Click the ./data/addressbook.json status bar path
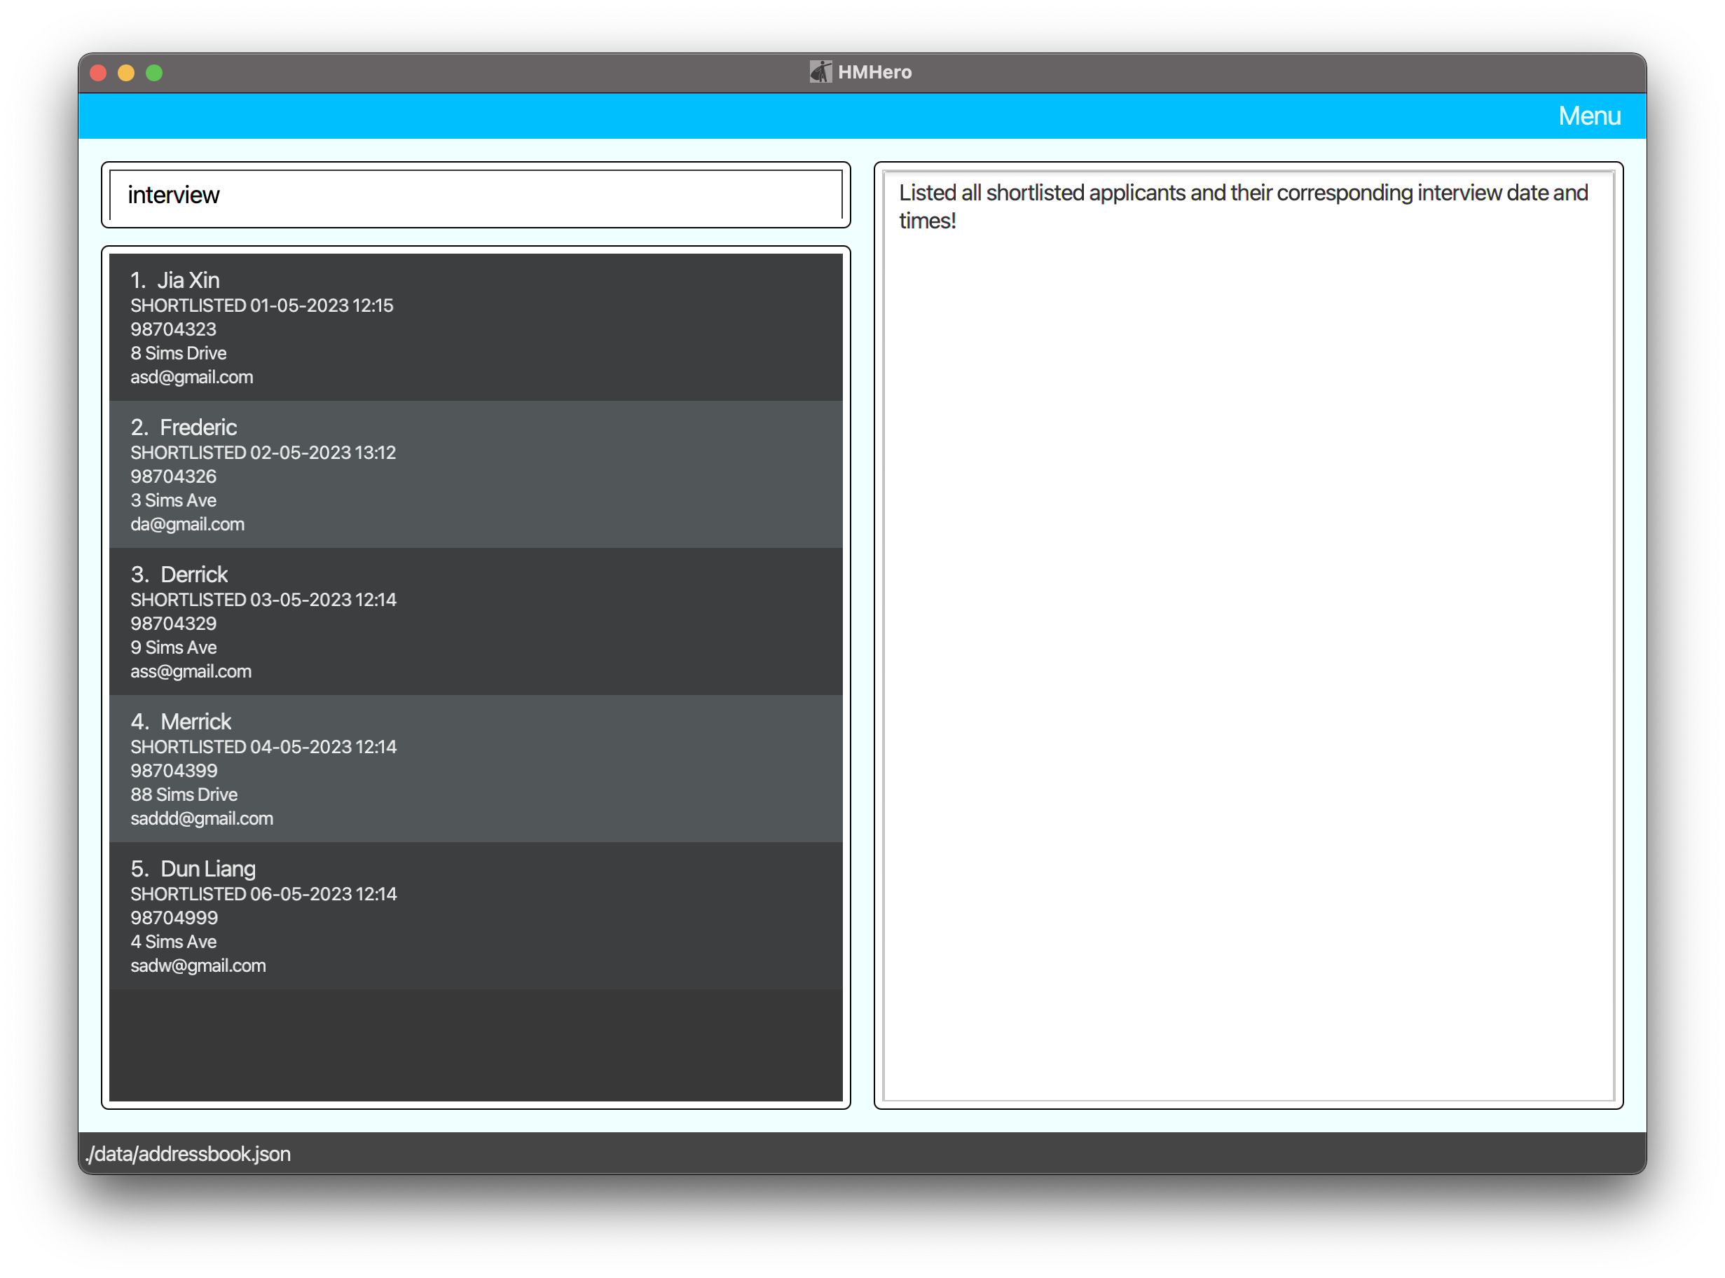 (x=188, y=1153)
